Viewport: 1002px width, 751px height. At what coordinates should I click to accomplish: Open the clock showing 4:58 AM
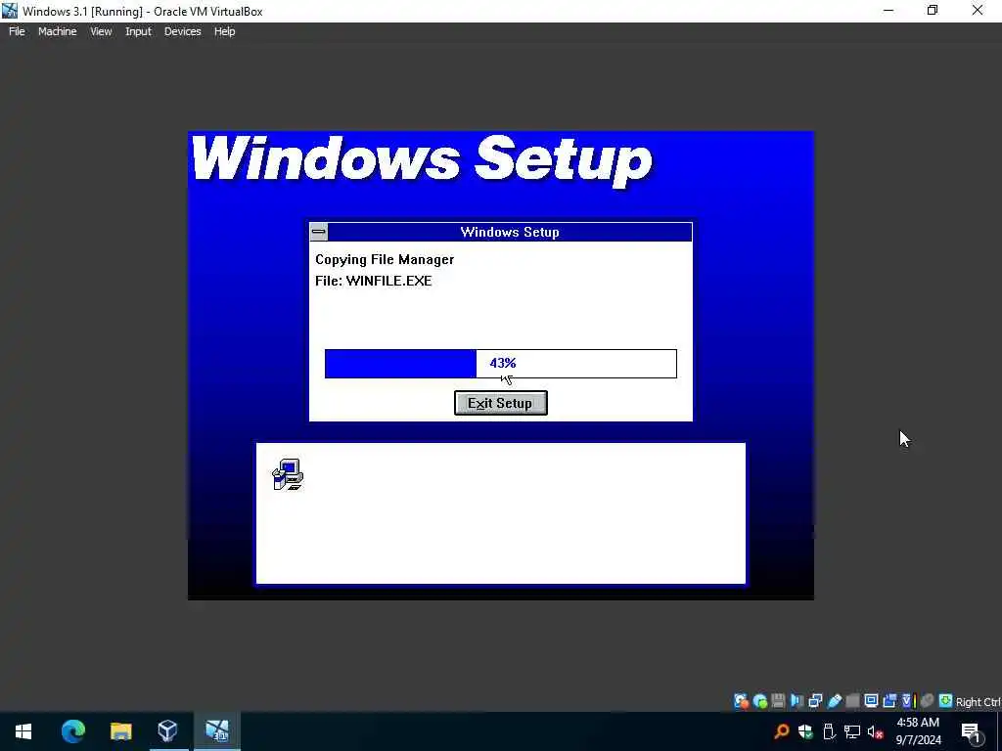pos(918,731)
